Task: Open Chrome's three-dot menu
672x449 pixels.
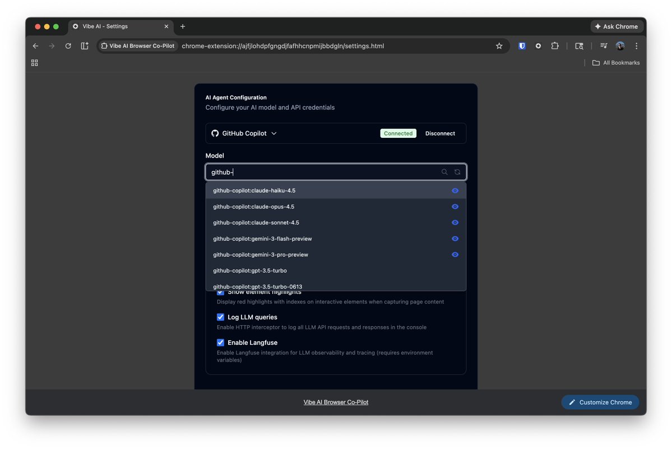Action: pyautogui.click(x=636, y=46)
